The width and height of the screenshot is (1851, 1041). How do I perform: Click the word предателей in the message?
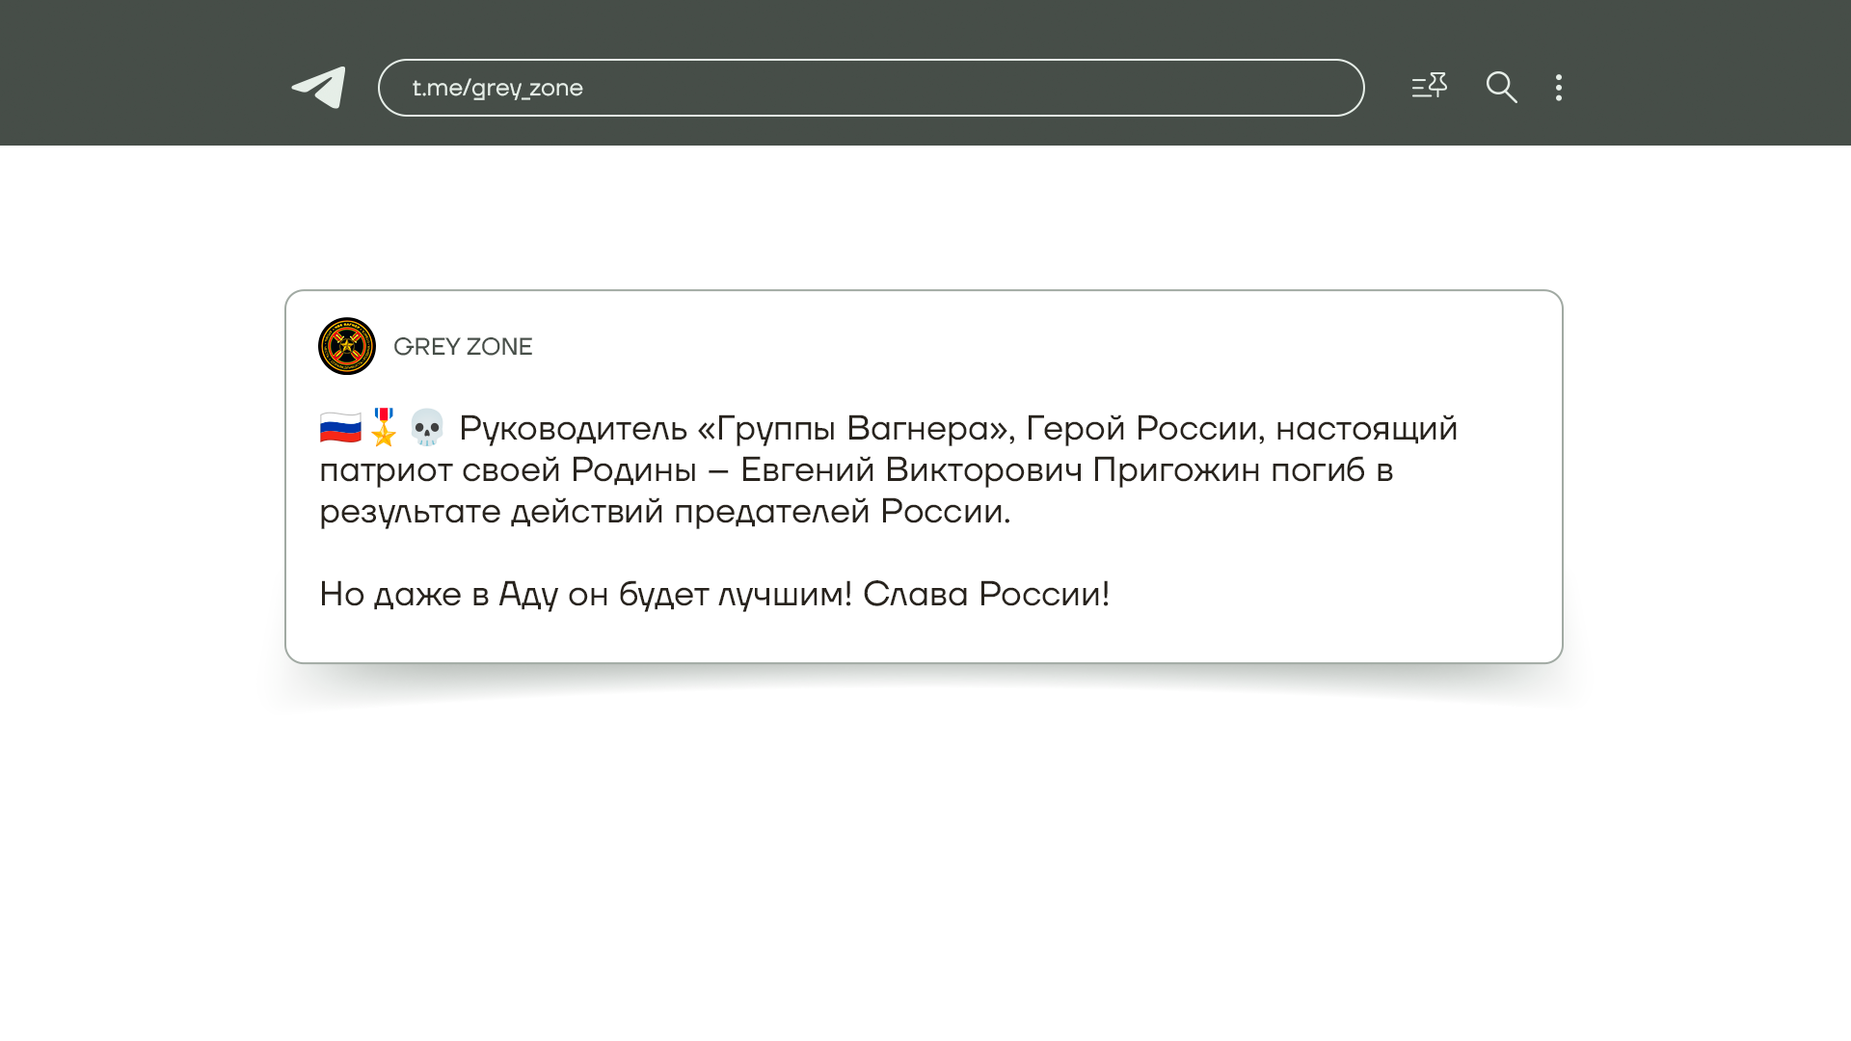tap(771, 512)
